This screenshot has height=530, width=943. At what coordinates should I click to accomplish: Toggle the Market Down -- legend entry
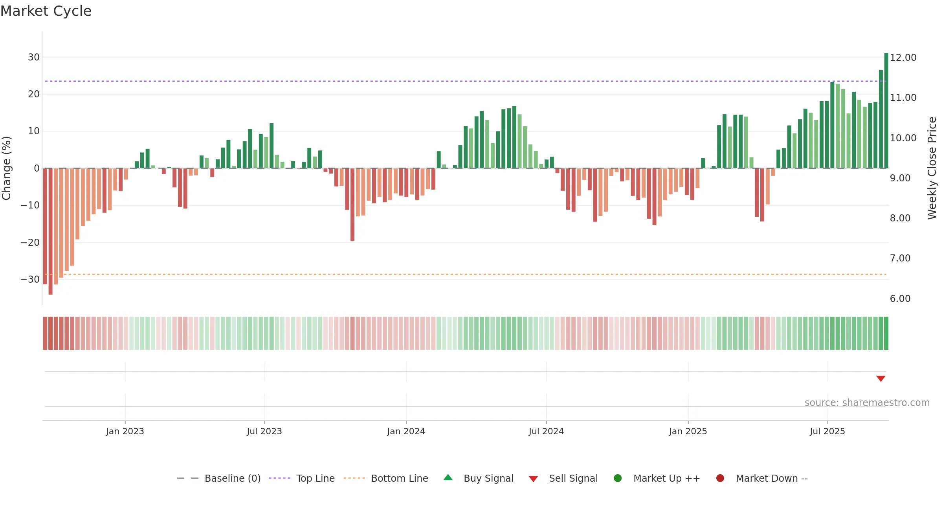point(762,478)
